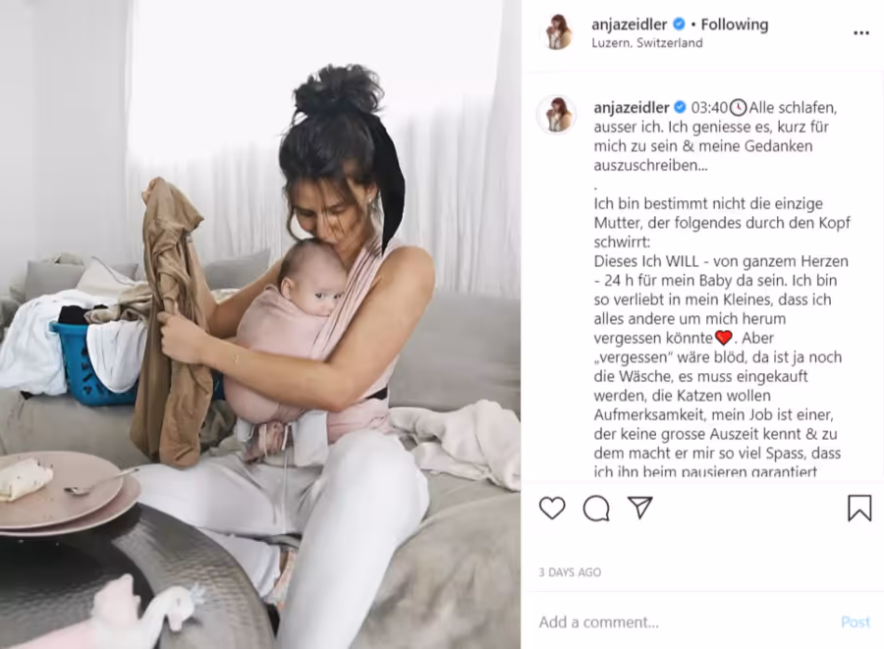Screen dimensions: 884x649
Task: Open the caption author's avatar
Action: 557,115
